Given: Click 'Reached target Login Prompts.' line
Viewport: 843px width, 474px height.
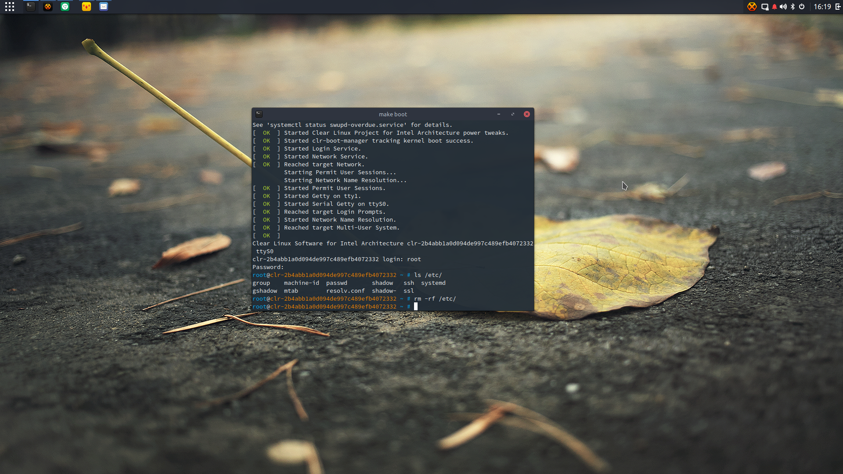Looking at the screenshot, I should click(x=335, y=212).
